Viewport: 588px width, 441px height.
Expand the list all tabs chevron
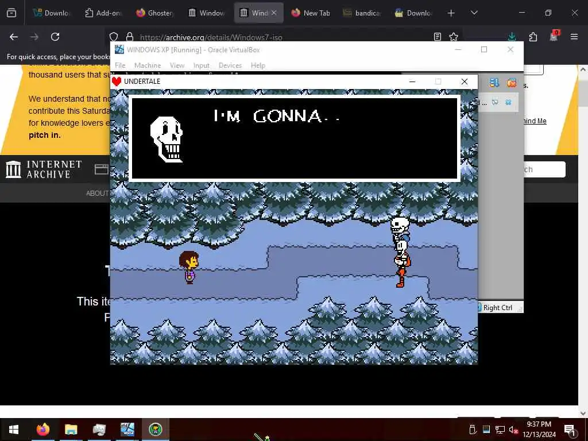(x=474, y=13)
